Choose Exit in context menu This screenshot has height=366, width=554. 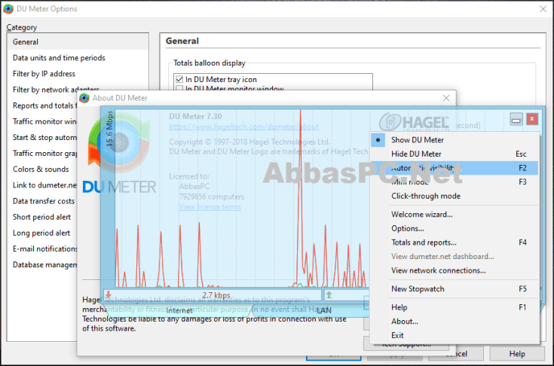455,335
